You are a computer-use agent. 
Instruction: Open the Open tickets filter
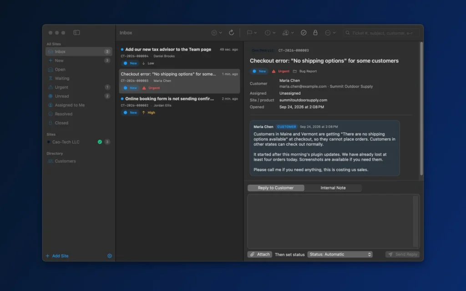coord(79,70)
